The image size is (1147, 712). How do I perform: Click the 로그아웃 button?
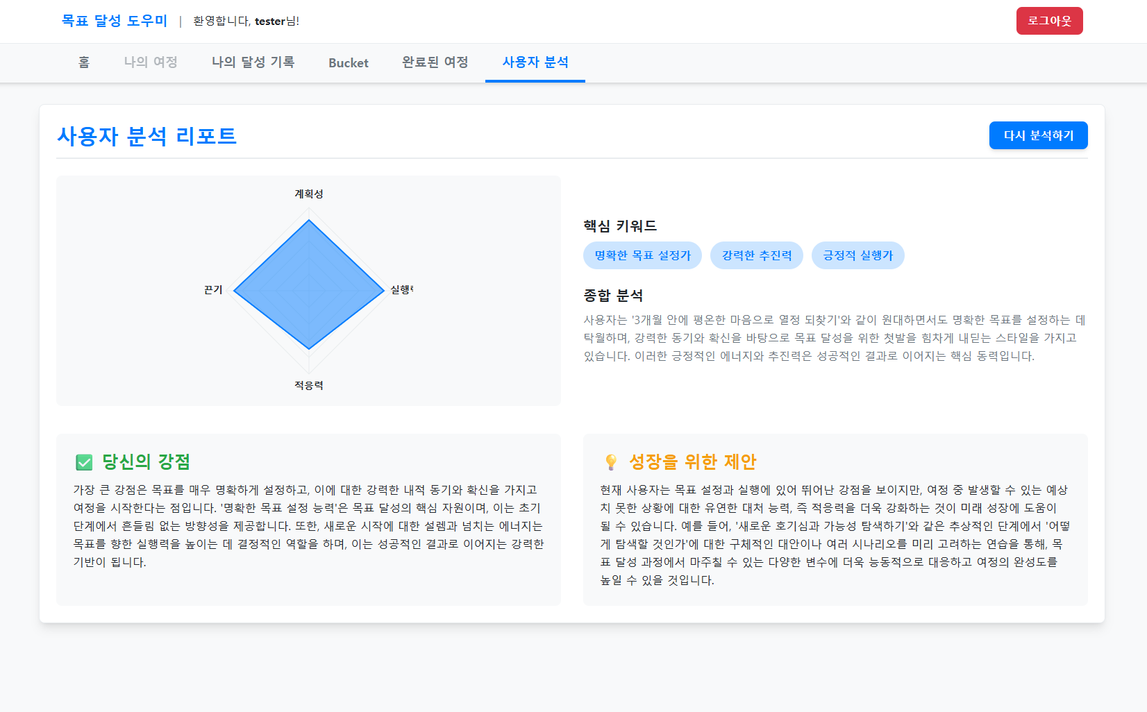point(1049,21)
